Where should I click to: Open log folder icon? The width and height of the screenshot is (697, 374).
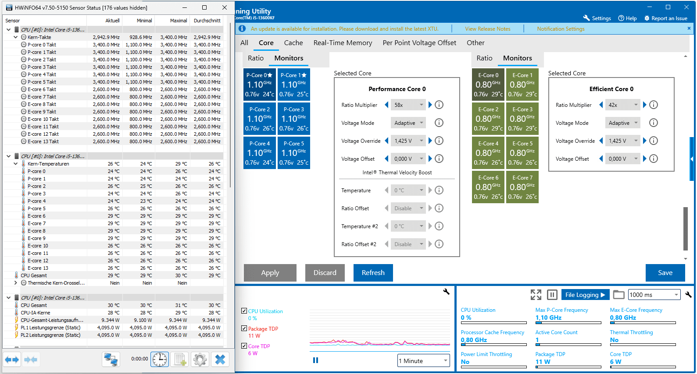click(618, 295)
